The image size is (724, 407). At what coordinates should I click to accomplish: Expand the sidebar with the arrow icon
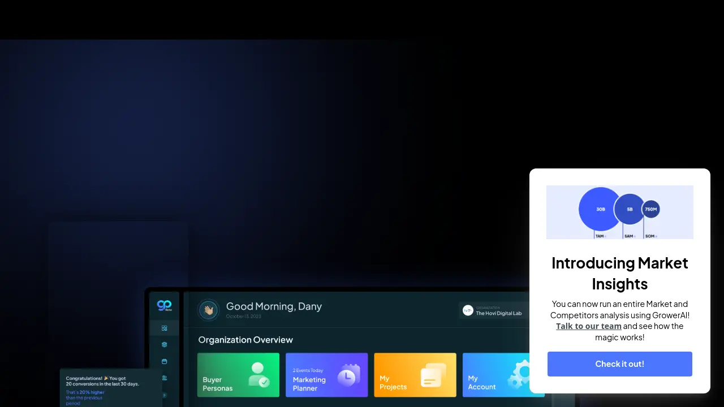165,395
